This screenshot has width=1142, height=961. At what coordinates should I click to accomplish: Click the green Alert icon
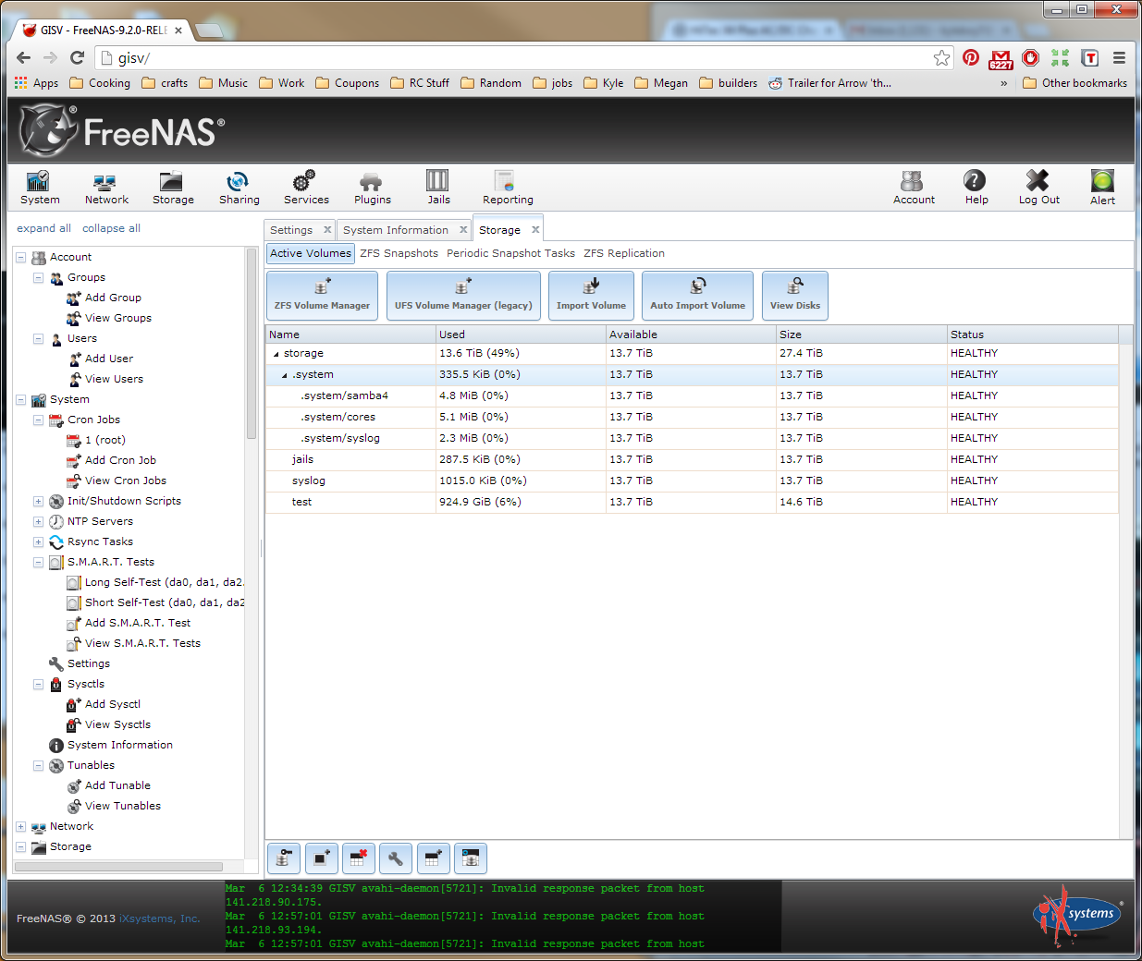pyautogui.click(x=1102, y=188)
